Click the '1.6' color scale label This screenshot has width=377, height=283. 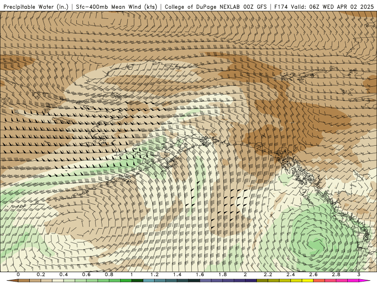(200, 275)
